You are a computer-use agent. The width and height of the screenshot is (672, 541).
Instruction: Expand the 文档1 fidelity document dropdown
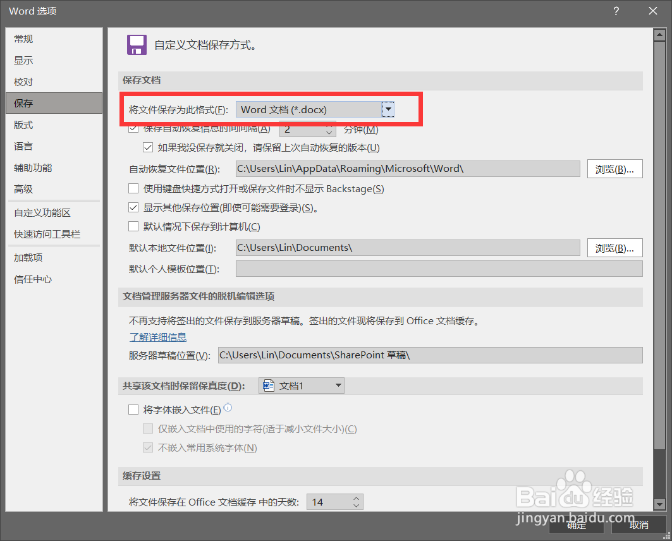(302, 386)
